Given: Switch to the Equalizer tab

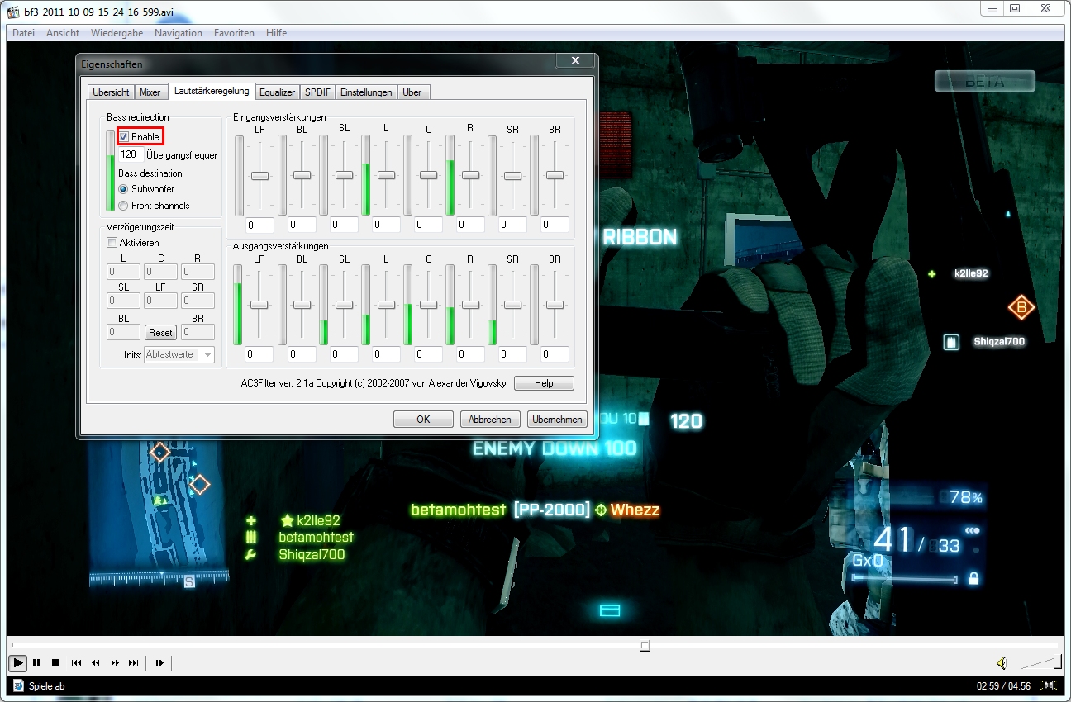Looking at the screenshot, I should 277,92.
